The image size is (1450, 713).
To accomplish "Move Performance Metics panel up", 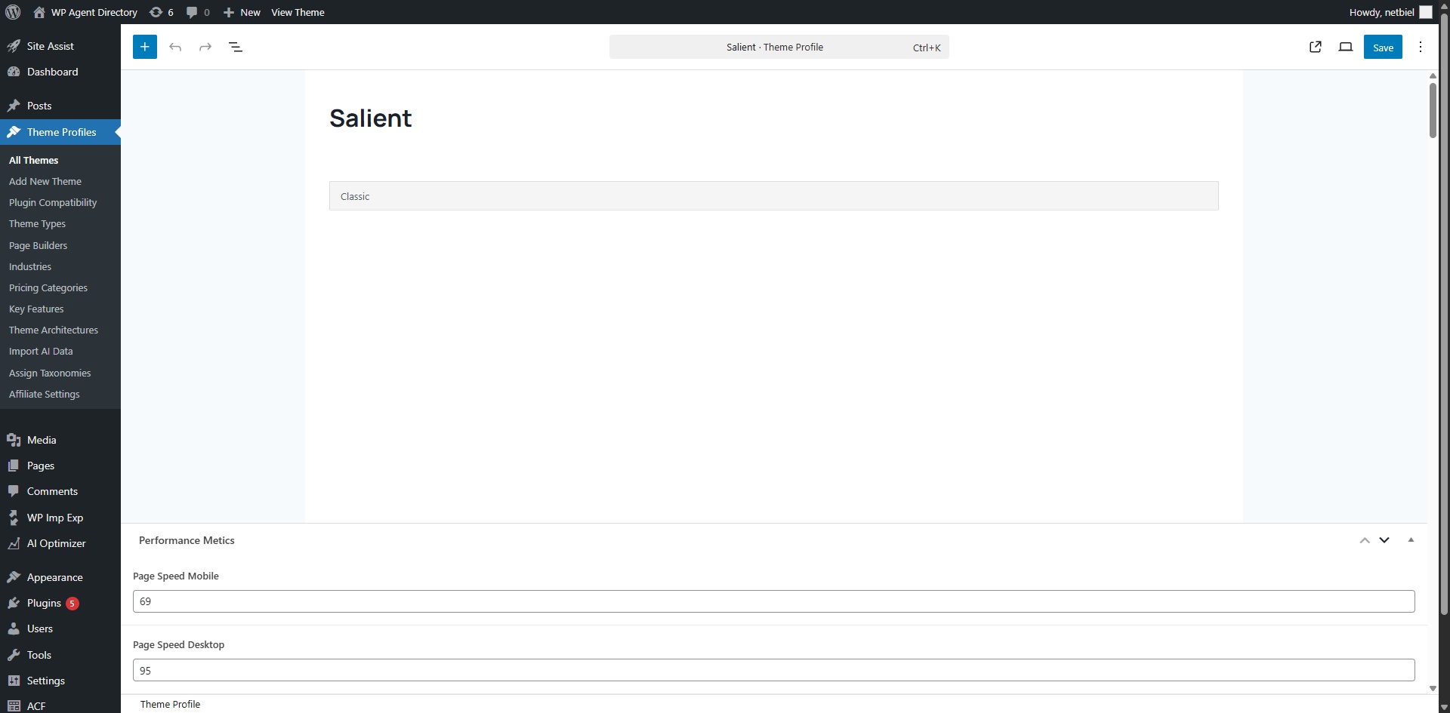I will [x=1365, y=540].
